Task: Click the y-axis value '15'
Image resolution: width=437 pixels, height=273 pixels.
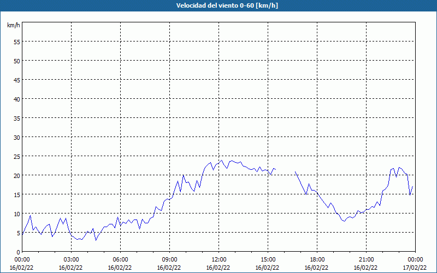Action: pos(16,195)
